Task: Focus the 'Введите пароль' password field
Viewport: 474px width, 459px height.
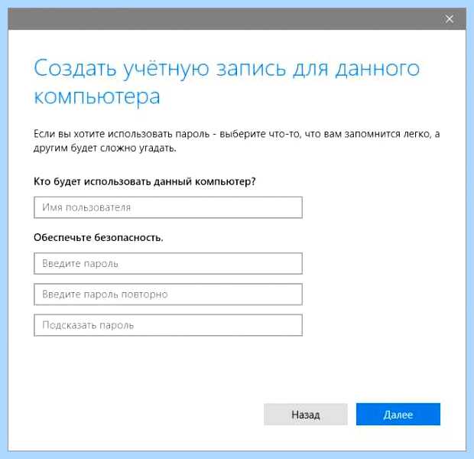Action: point(168,263)
